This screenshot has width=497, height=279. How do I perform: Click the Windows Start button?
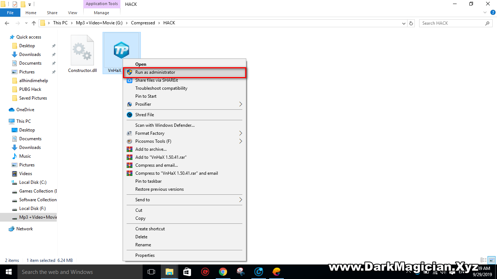(x=9, y=272)
